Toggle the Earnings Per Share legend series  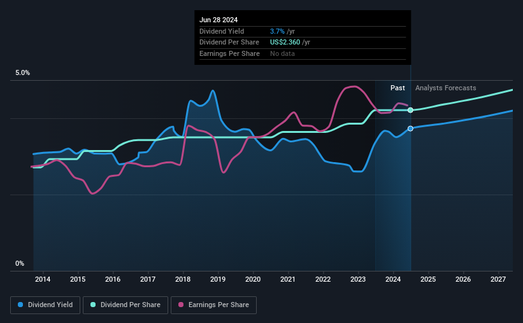coord(213,305)
